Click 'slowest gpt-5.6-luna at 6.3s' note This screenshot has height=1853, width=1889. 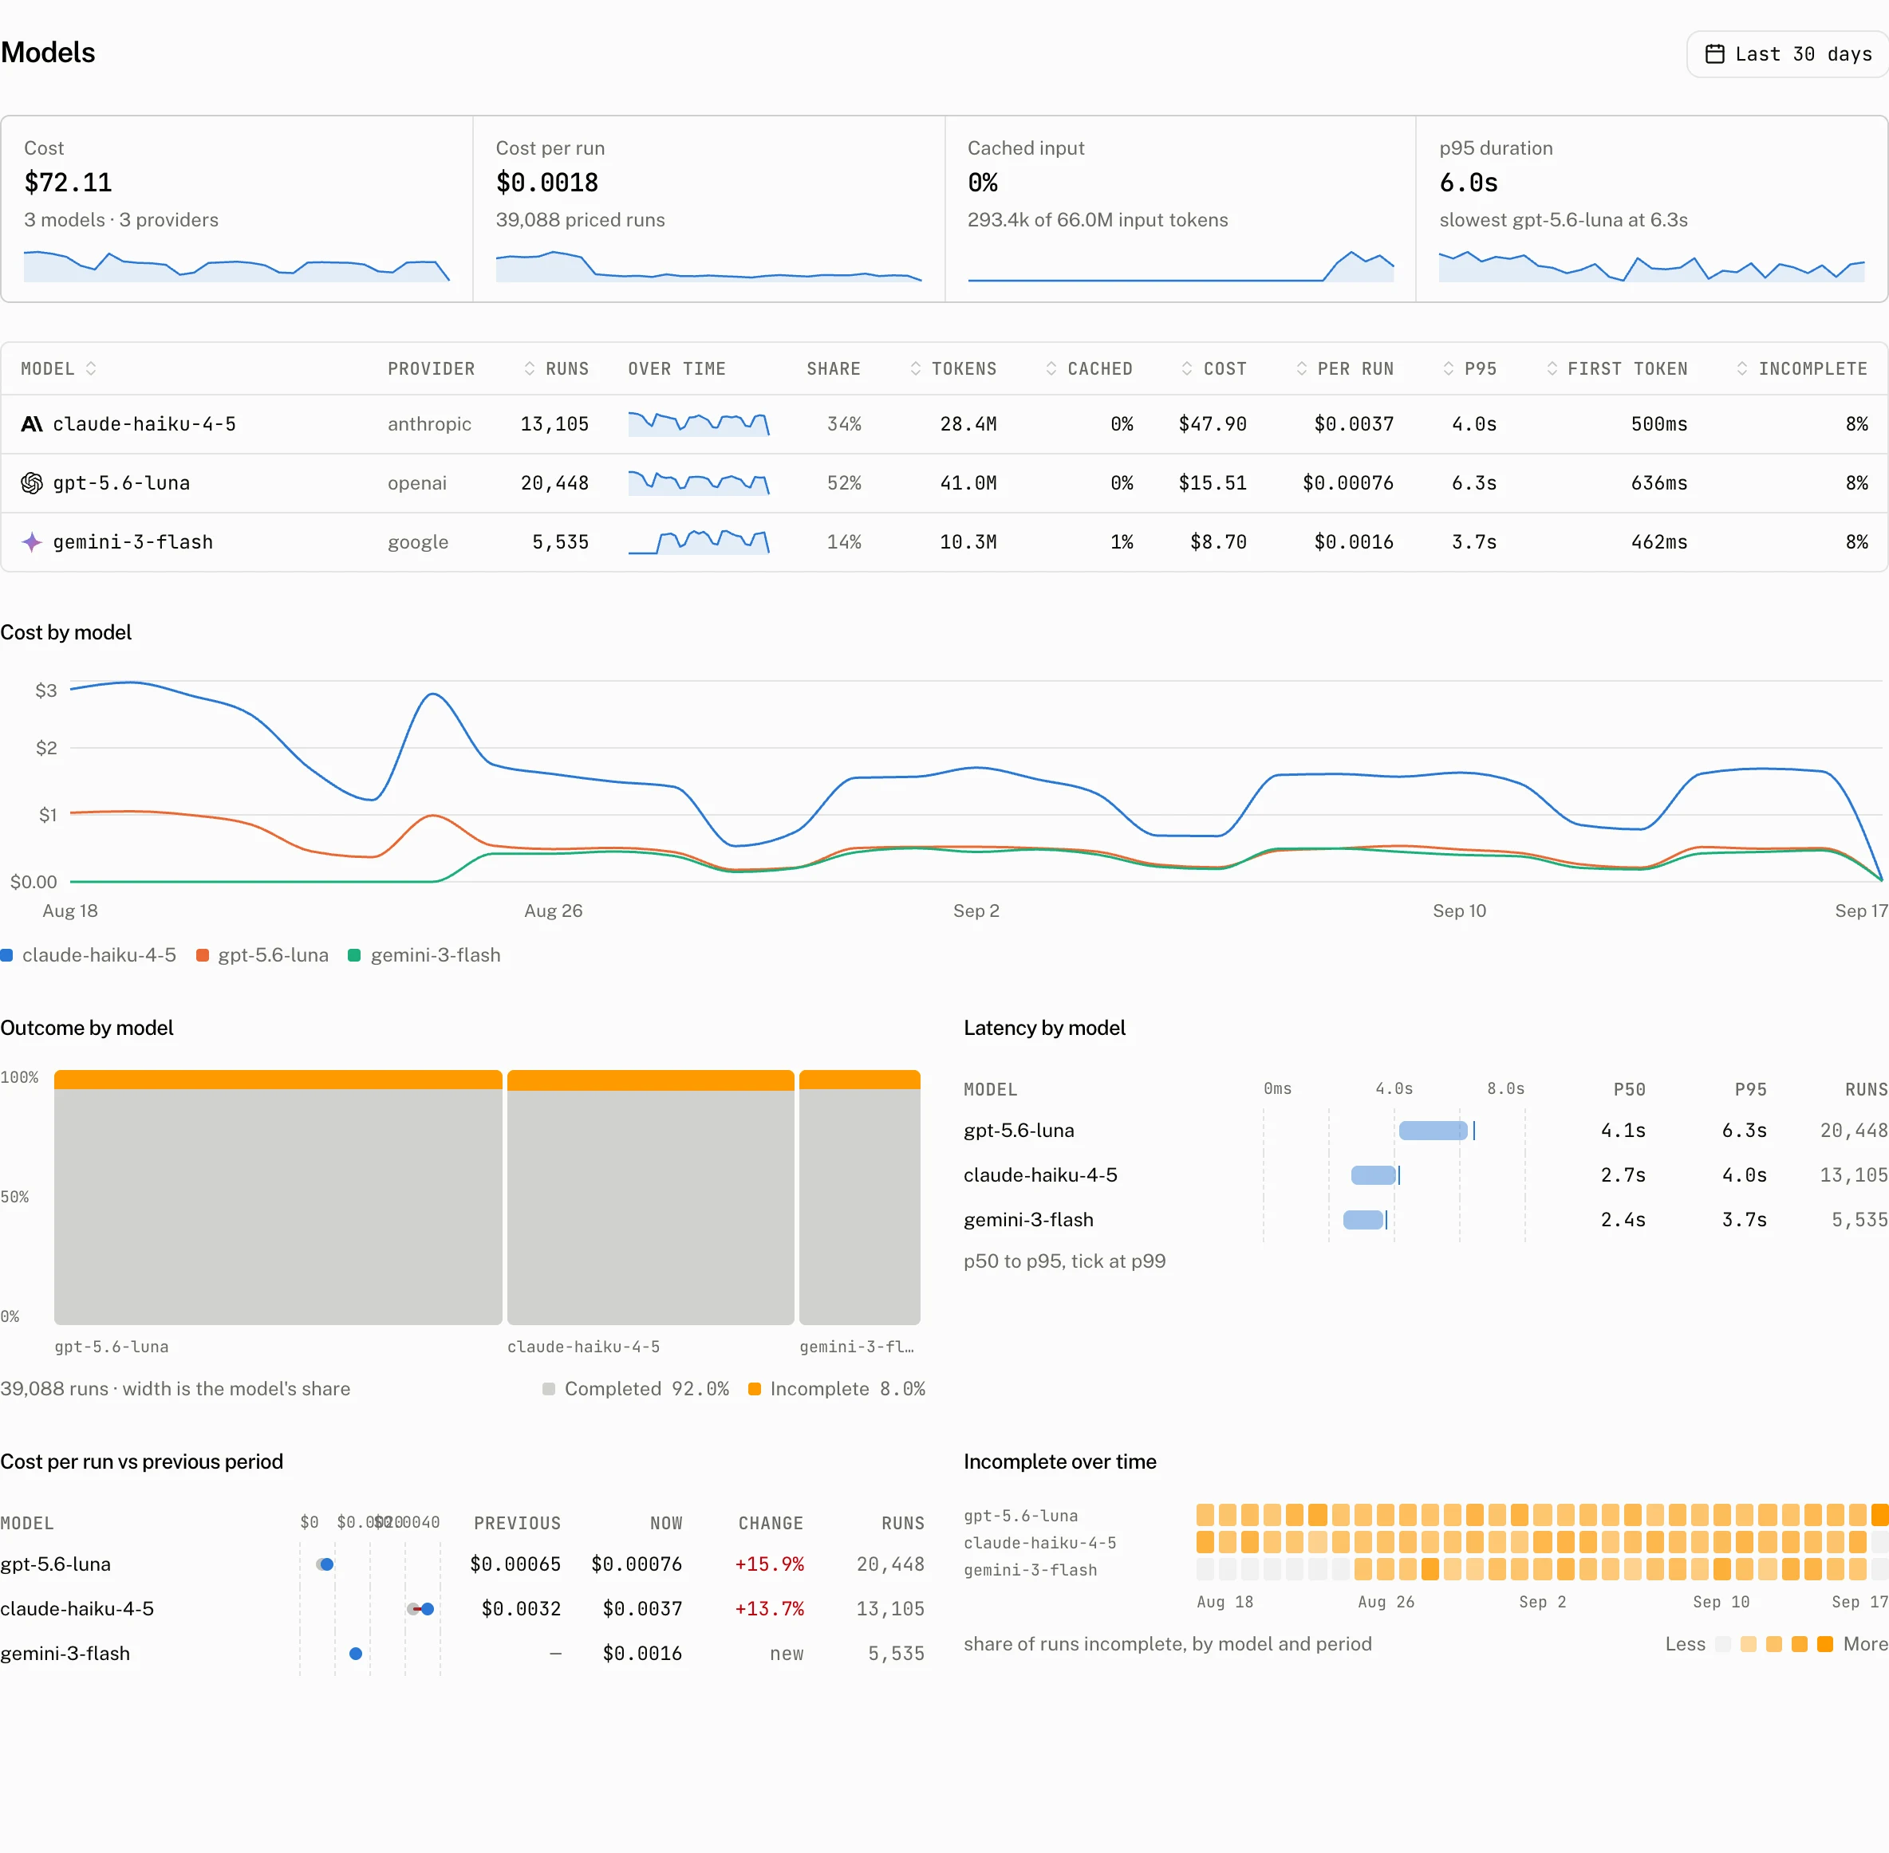pyautogui.click(x=1564, y=220)
